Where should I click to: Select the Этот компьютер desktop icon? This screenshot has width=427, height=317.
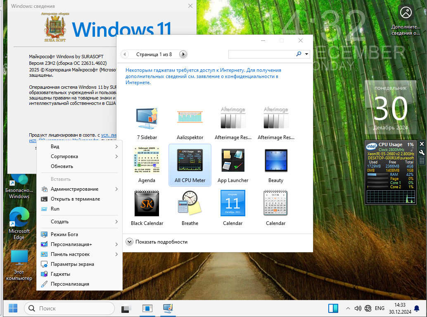[x=19, y=265]
